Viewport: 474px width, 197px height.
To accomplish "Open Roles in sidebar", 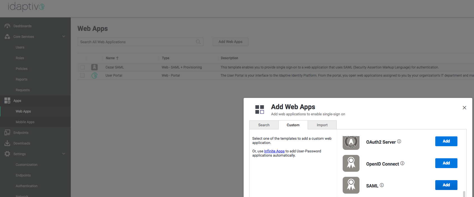I will coord(20,58).
